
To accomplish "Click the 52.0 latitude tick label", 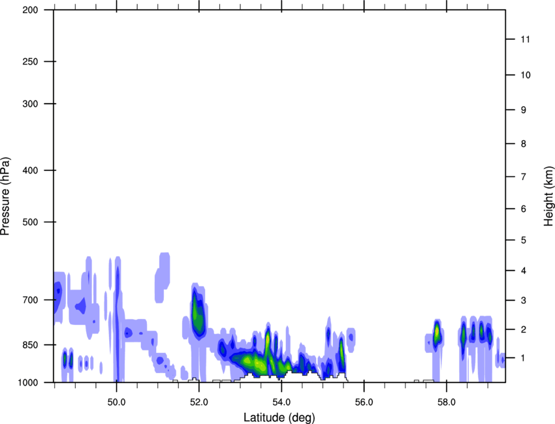I will pyautogui.click(x=199, y=402).
